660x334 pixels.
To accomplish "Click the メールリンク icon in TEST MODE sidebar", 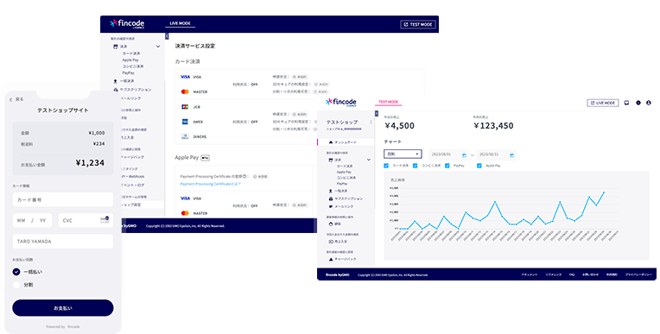I will [331, 206].
